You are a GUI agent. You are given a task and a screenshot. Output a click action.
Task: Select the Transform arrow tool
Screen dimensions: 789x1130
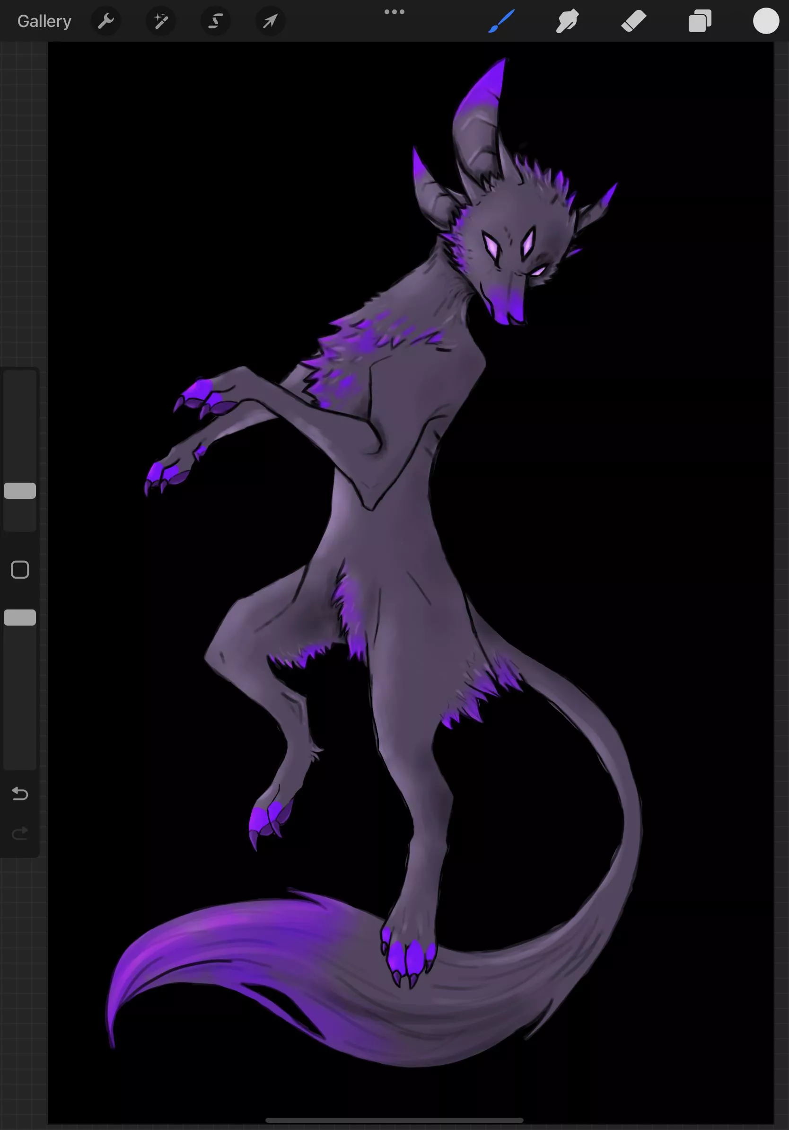[x=270, y=21]
